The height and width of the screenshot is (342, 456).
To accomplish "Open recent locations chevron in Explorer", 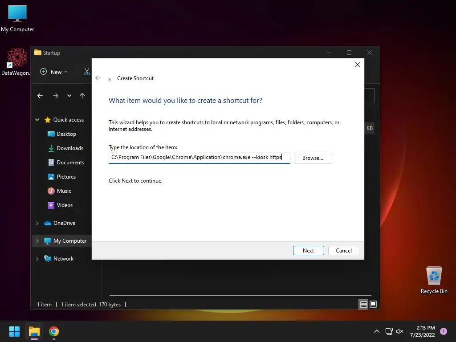I will coord(69,96).
